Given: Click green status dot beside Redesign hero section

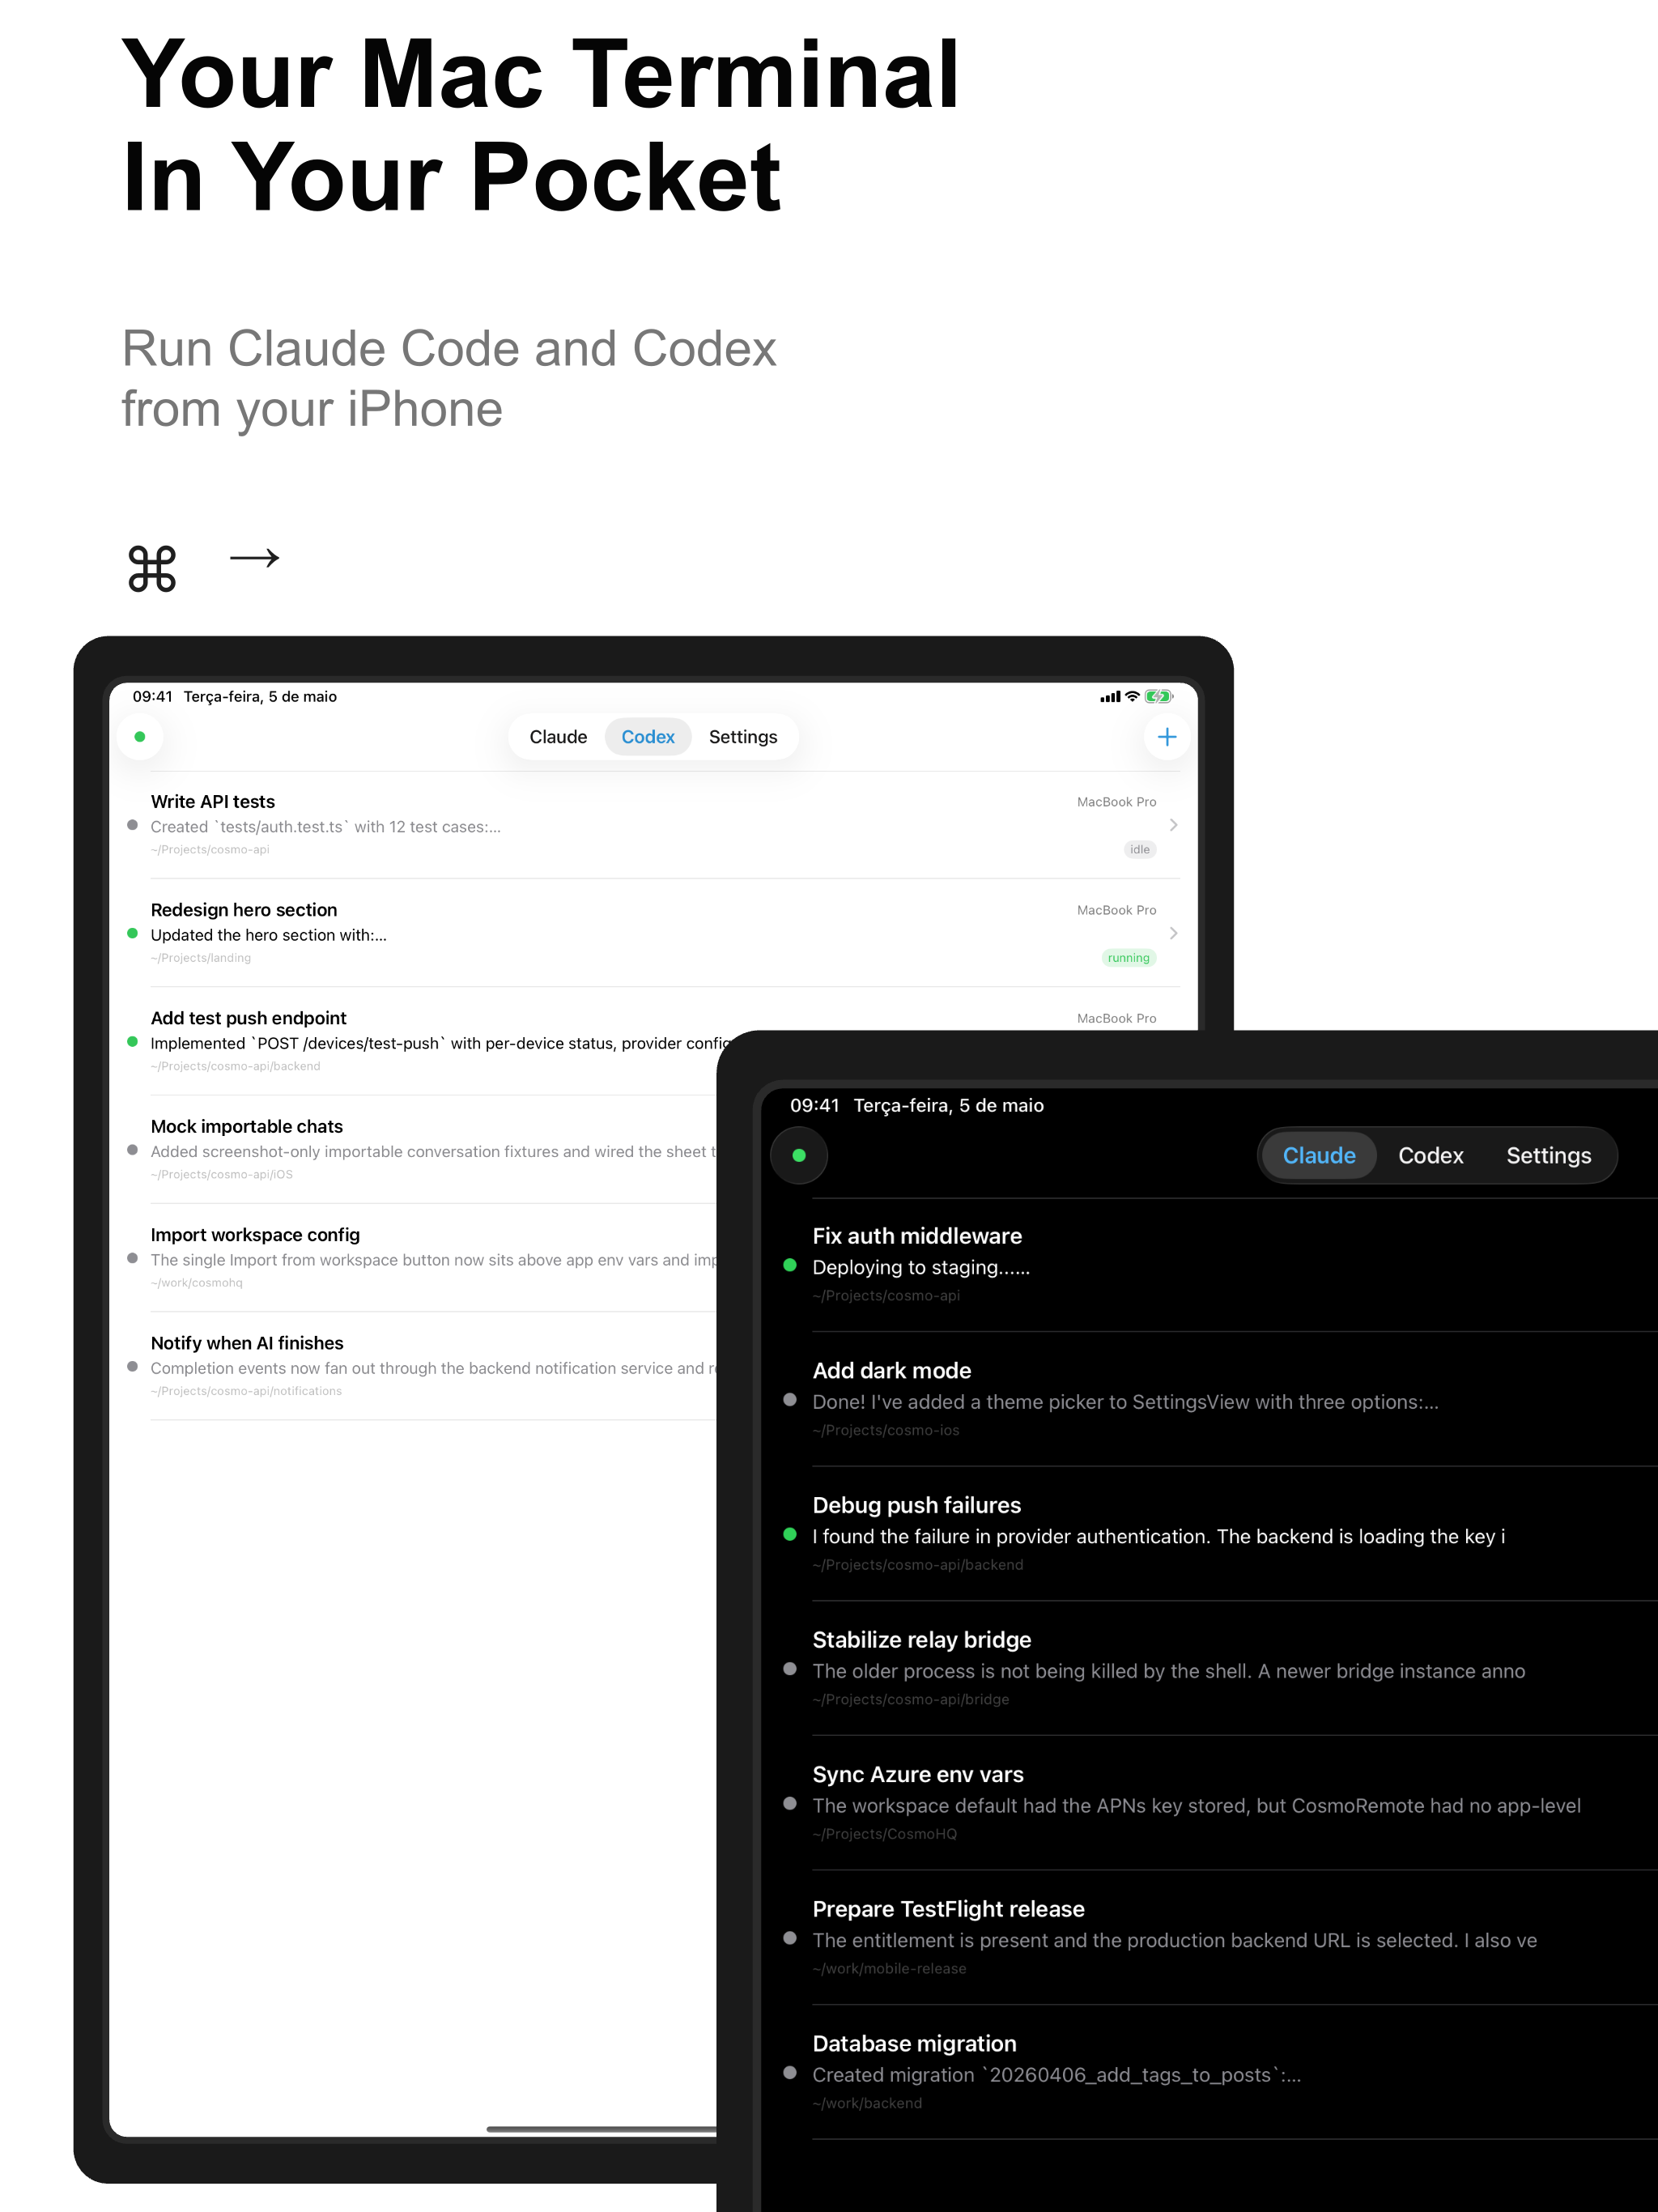Looking at the screenshot, I should 132,933.
